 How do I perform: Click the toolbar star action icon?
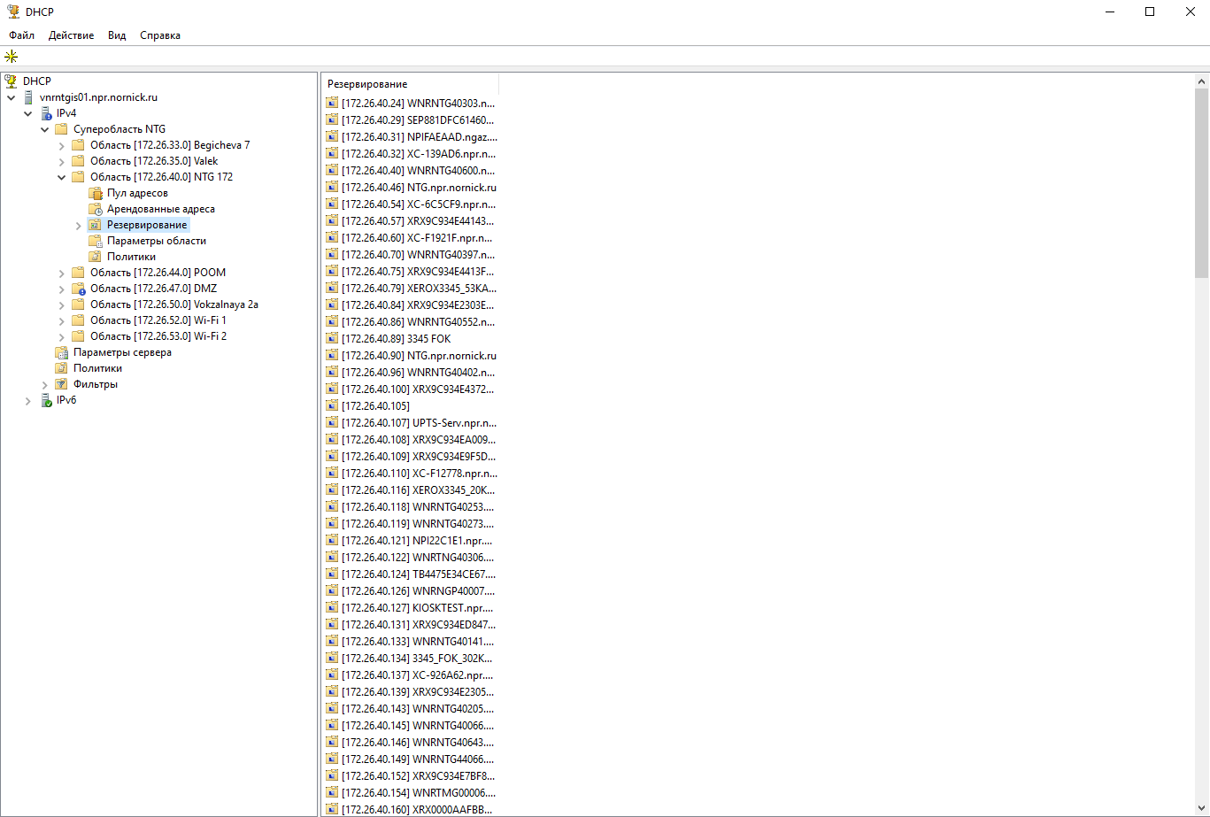11,57
